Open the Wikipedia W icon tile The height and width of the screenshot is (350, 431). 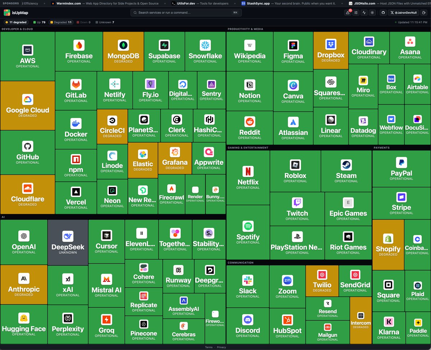(250, 45)
